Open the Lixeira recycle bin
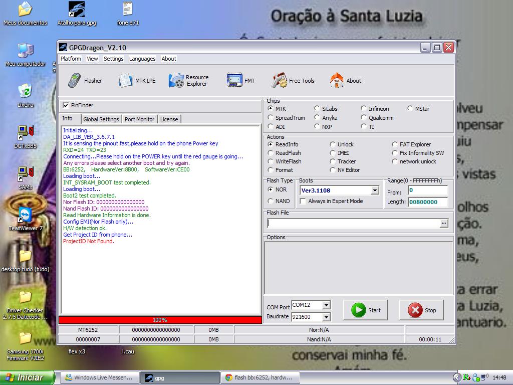Viewport: 513px width, 385px height. coord(25,96)
